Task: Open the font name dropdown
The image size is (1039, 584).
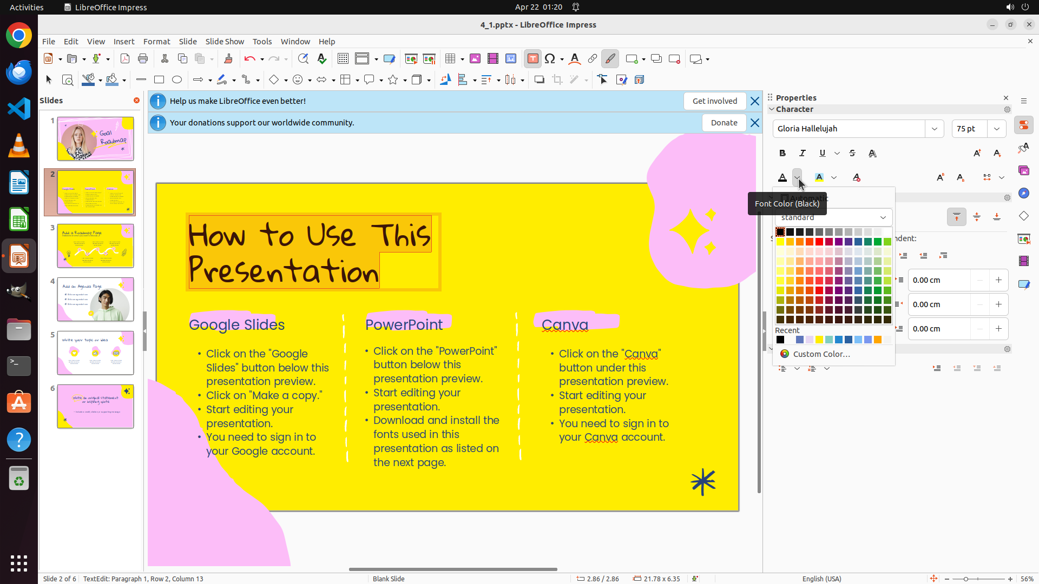Action: pyautogui.click(x=935, y=129)
